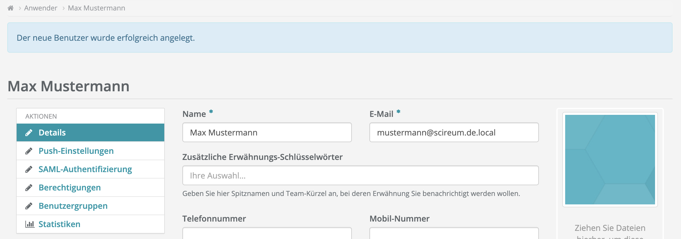Click the 'E-Mail' field label
Viewport: 681px width, 239px height.
[x=381, y=114]
